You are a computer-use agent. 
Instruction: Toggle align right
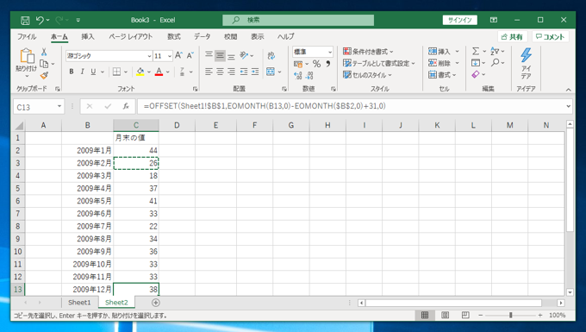[232, 72]
